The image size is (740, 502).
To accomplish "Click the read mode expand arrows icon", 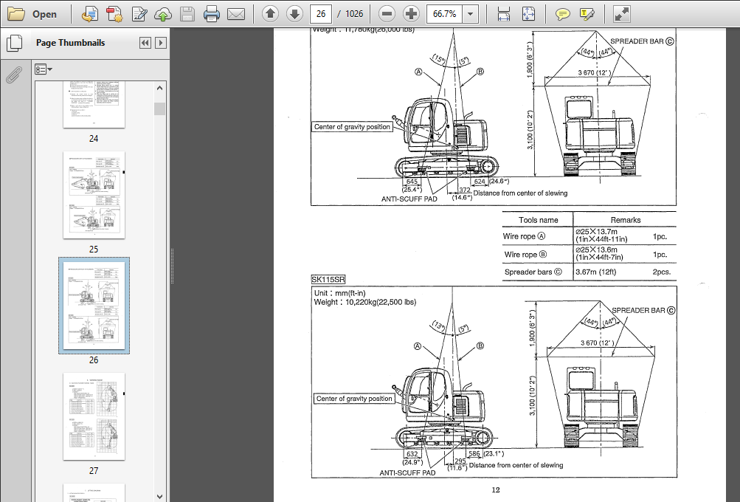I will [621, 14].
